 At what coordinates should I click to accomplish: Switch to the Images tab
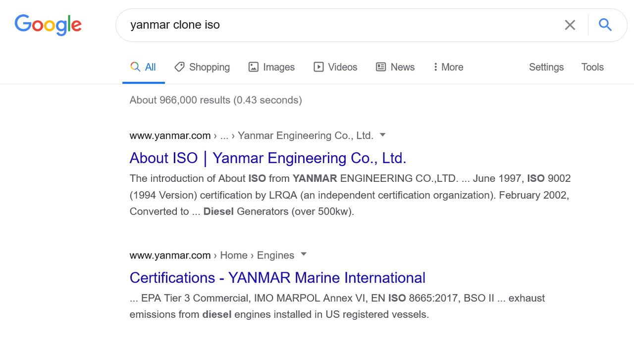pyautogui.click(x=278, y=67)
